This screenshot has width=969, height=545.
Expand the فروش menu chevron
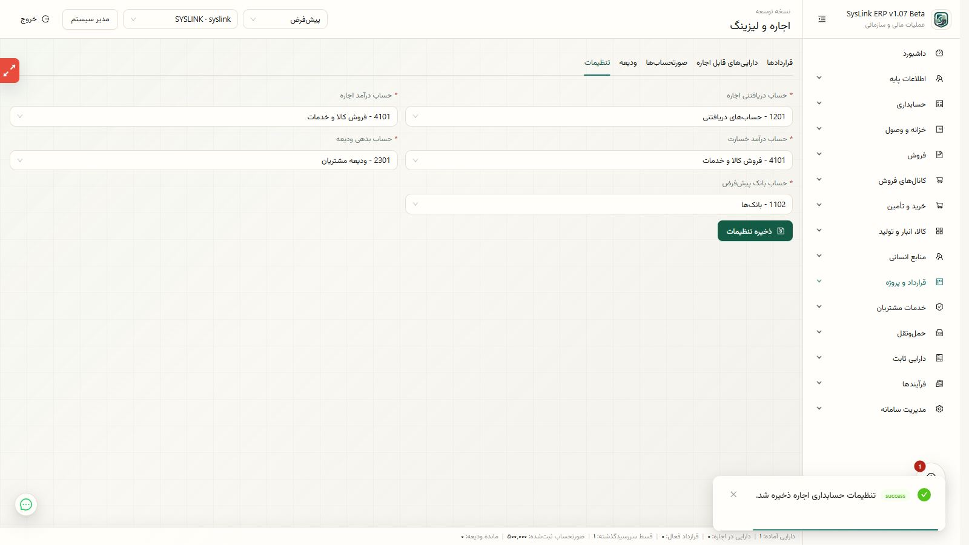click(819, 154)
